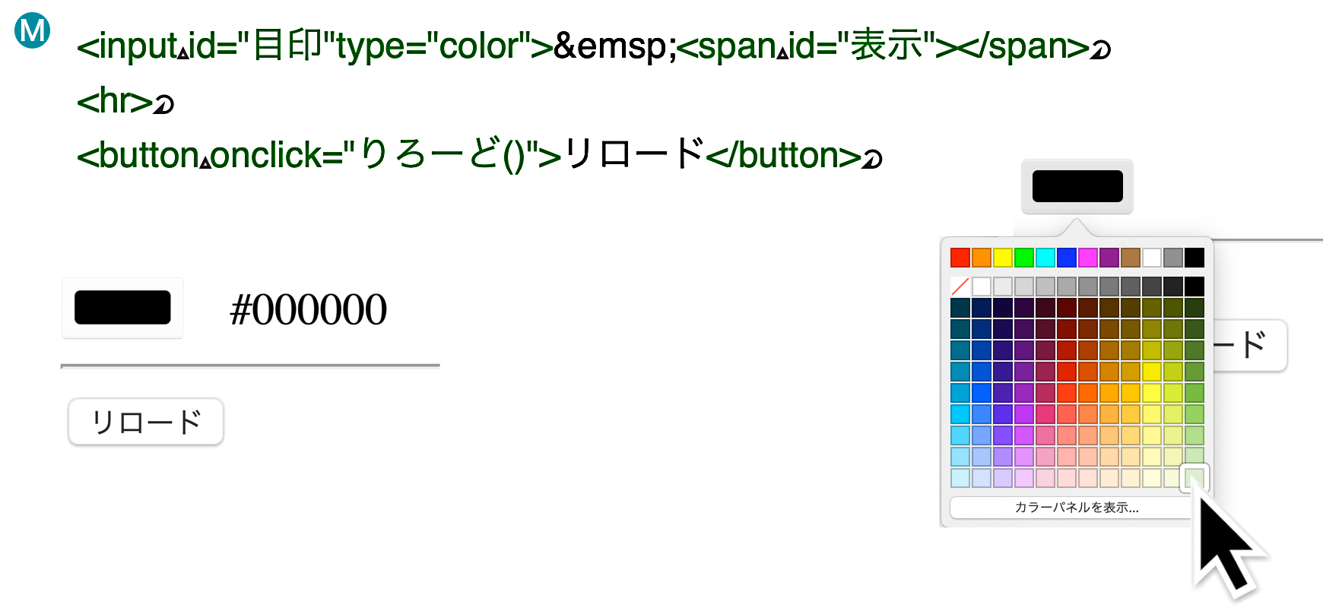Viewport: 1323px width, 608px height.
Task: Select the yellow swatch in top row
Action: [x=1003, y=258]
